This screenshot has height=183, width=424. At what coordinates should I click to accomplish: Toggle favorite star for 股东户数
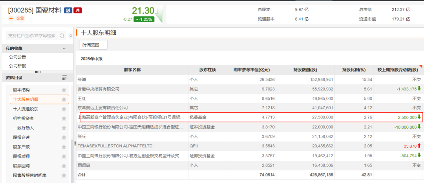(x=64, y=147)
